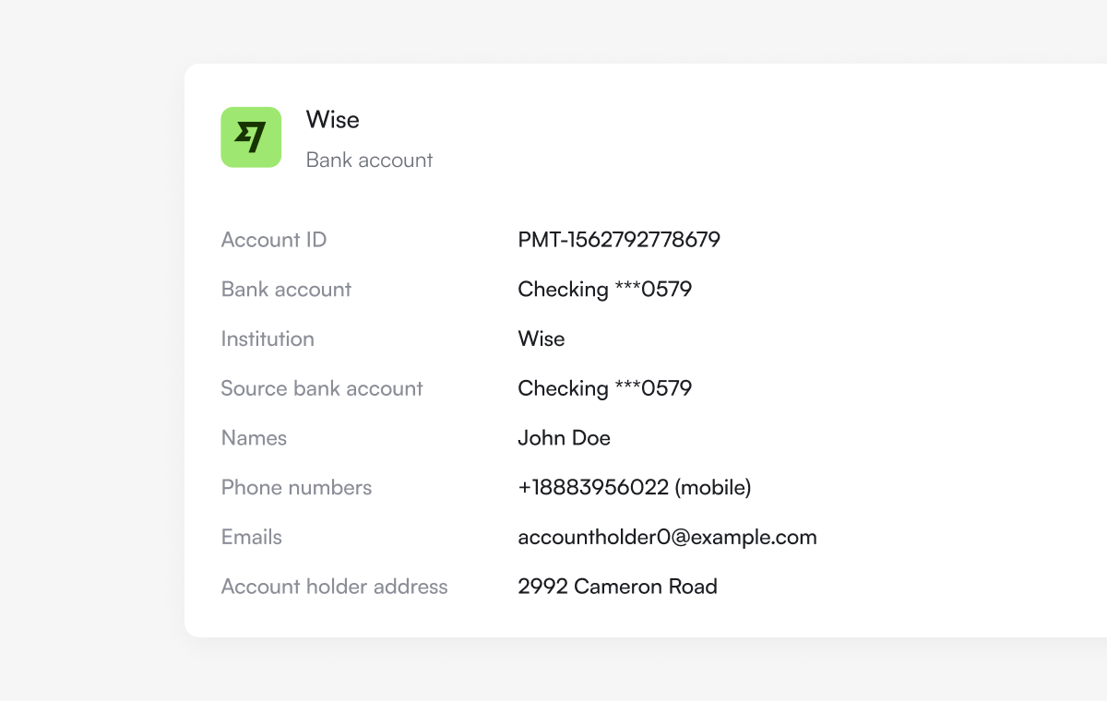Click the Source bank account label
The height and width of the screenshot is (701, 1107).
click(x=322, y=388)
